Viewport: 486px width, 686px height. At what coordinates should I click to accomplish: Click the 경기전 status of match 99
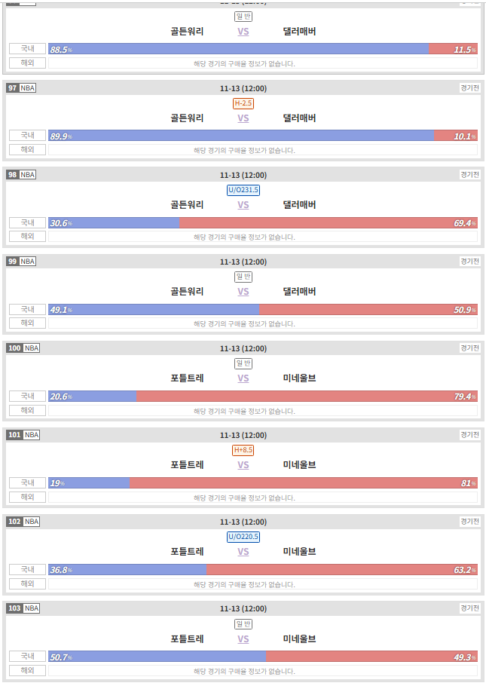(470, 261)
